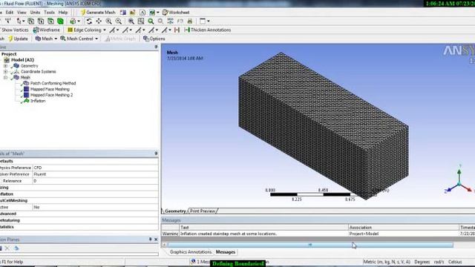Click the Relevance value field

click(95, 181)
